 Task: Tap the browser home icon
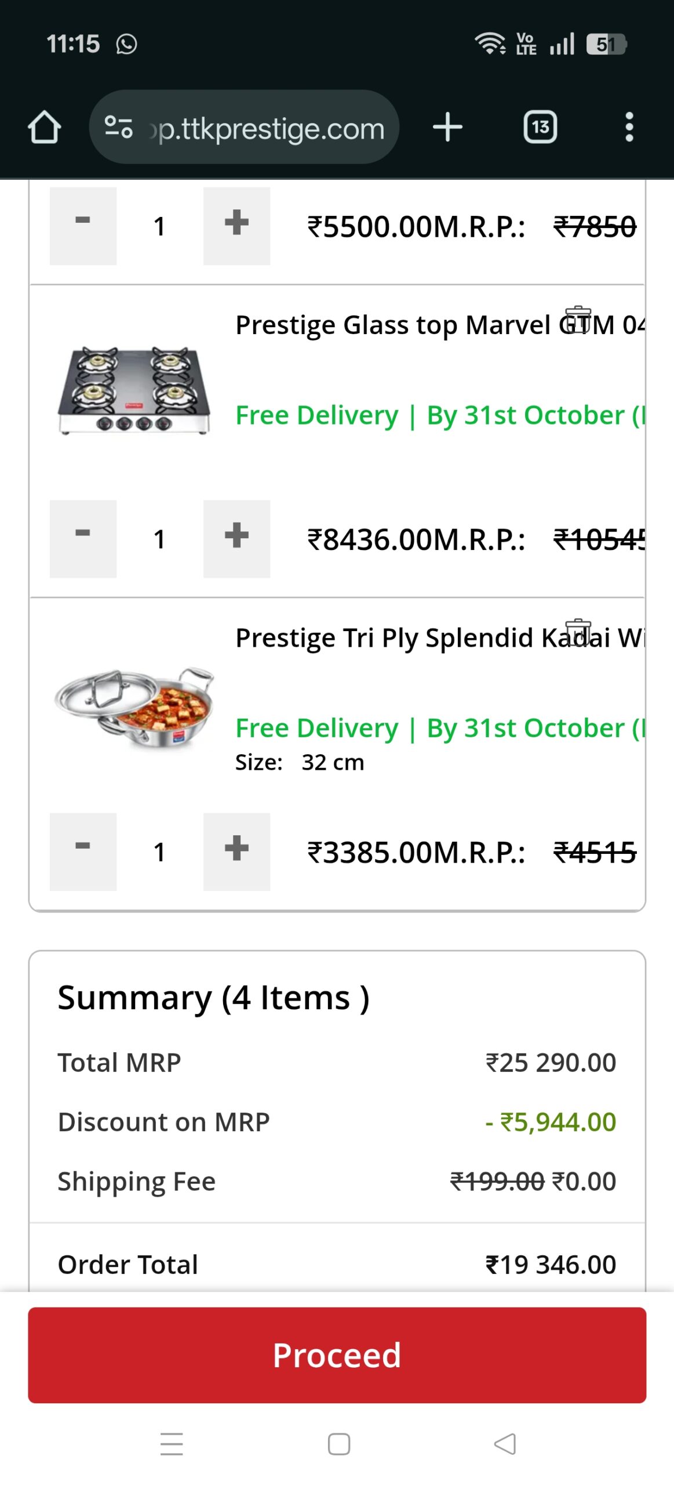pos(44,127)
